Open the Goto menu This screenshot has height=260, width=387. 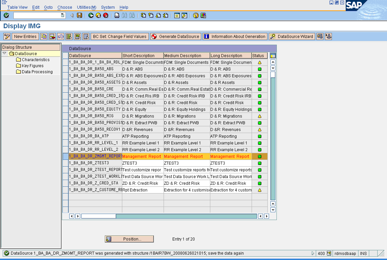[x=48, y=7]
